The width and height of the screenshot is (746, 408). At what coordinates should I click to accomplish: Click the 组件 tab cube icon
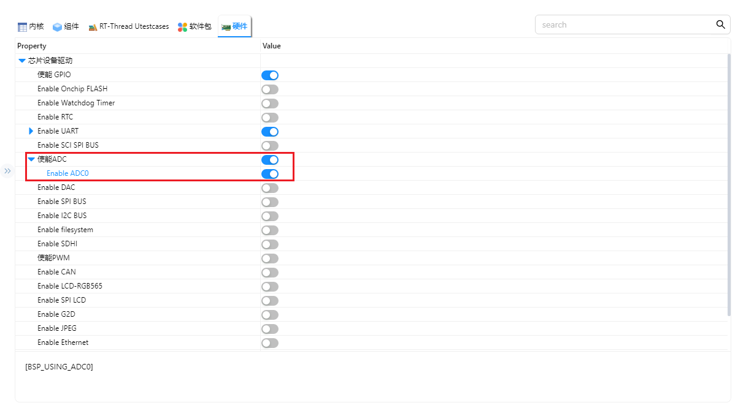pos(58,27)
